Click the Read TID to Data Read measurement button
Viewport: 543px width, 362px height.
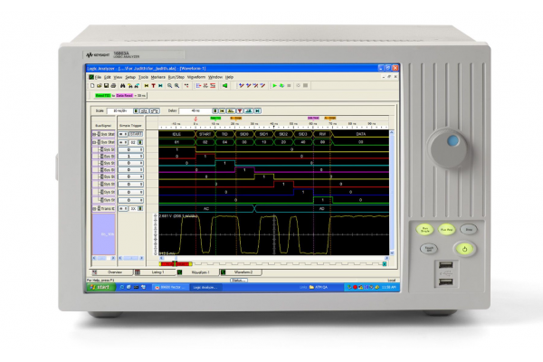[x=120, y=95]
